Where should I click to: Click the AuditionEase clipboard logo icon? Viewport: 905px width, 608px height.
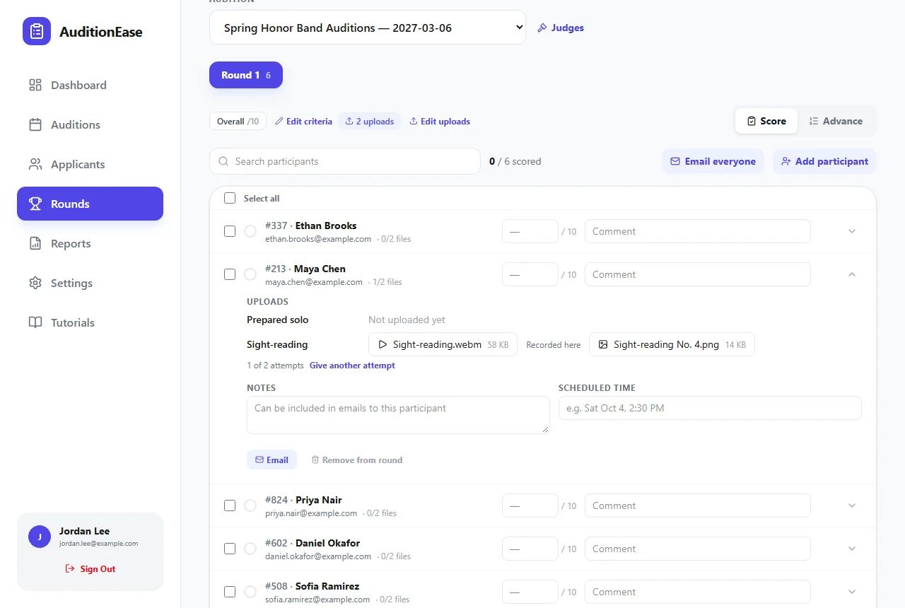[37, 31]
